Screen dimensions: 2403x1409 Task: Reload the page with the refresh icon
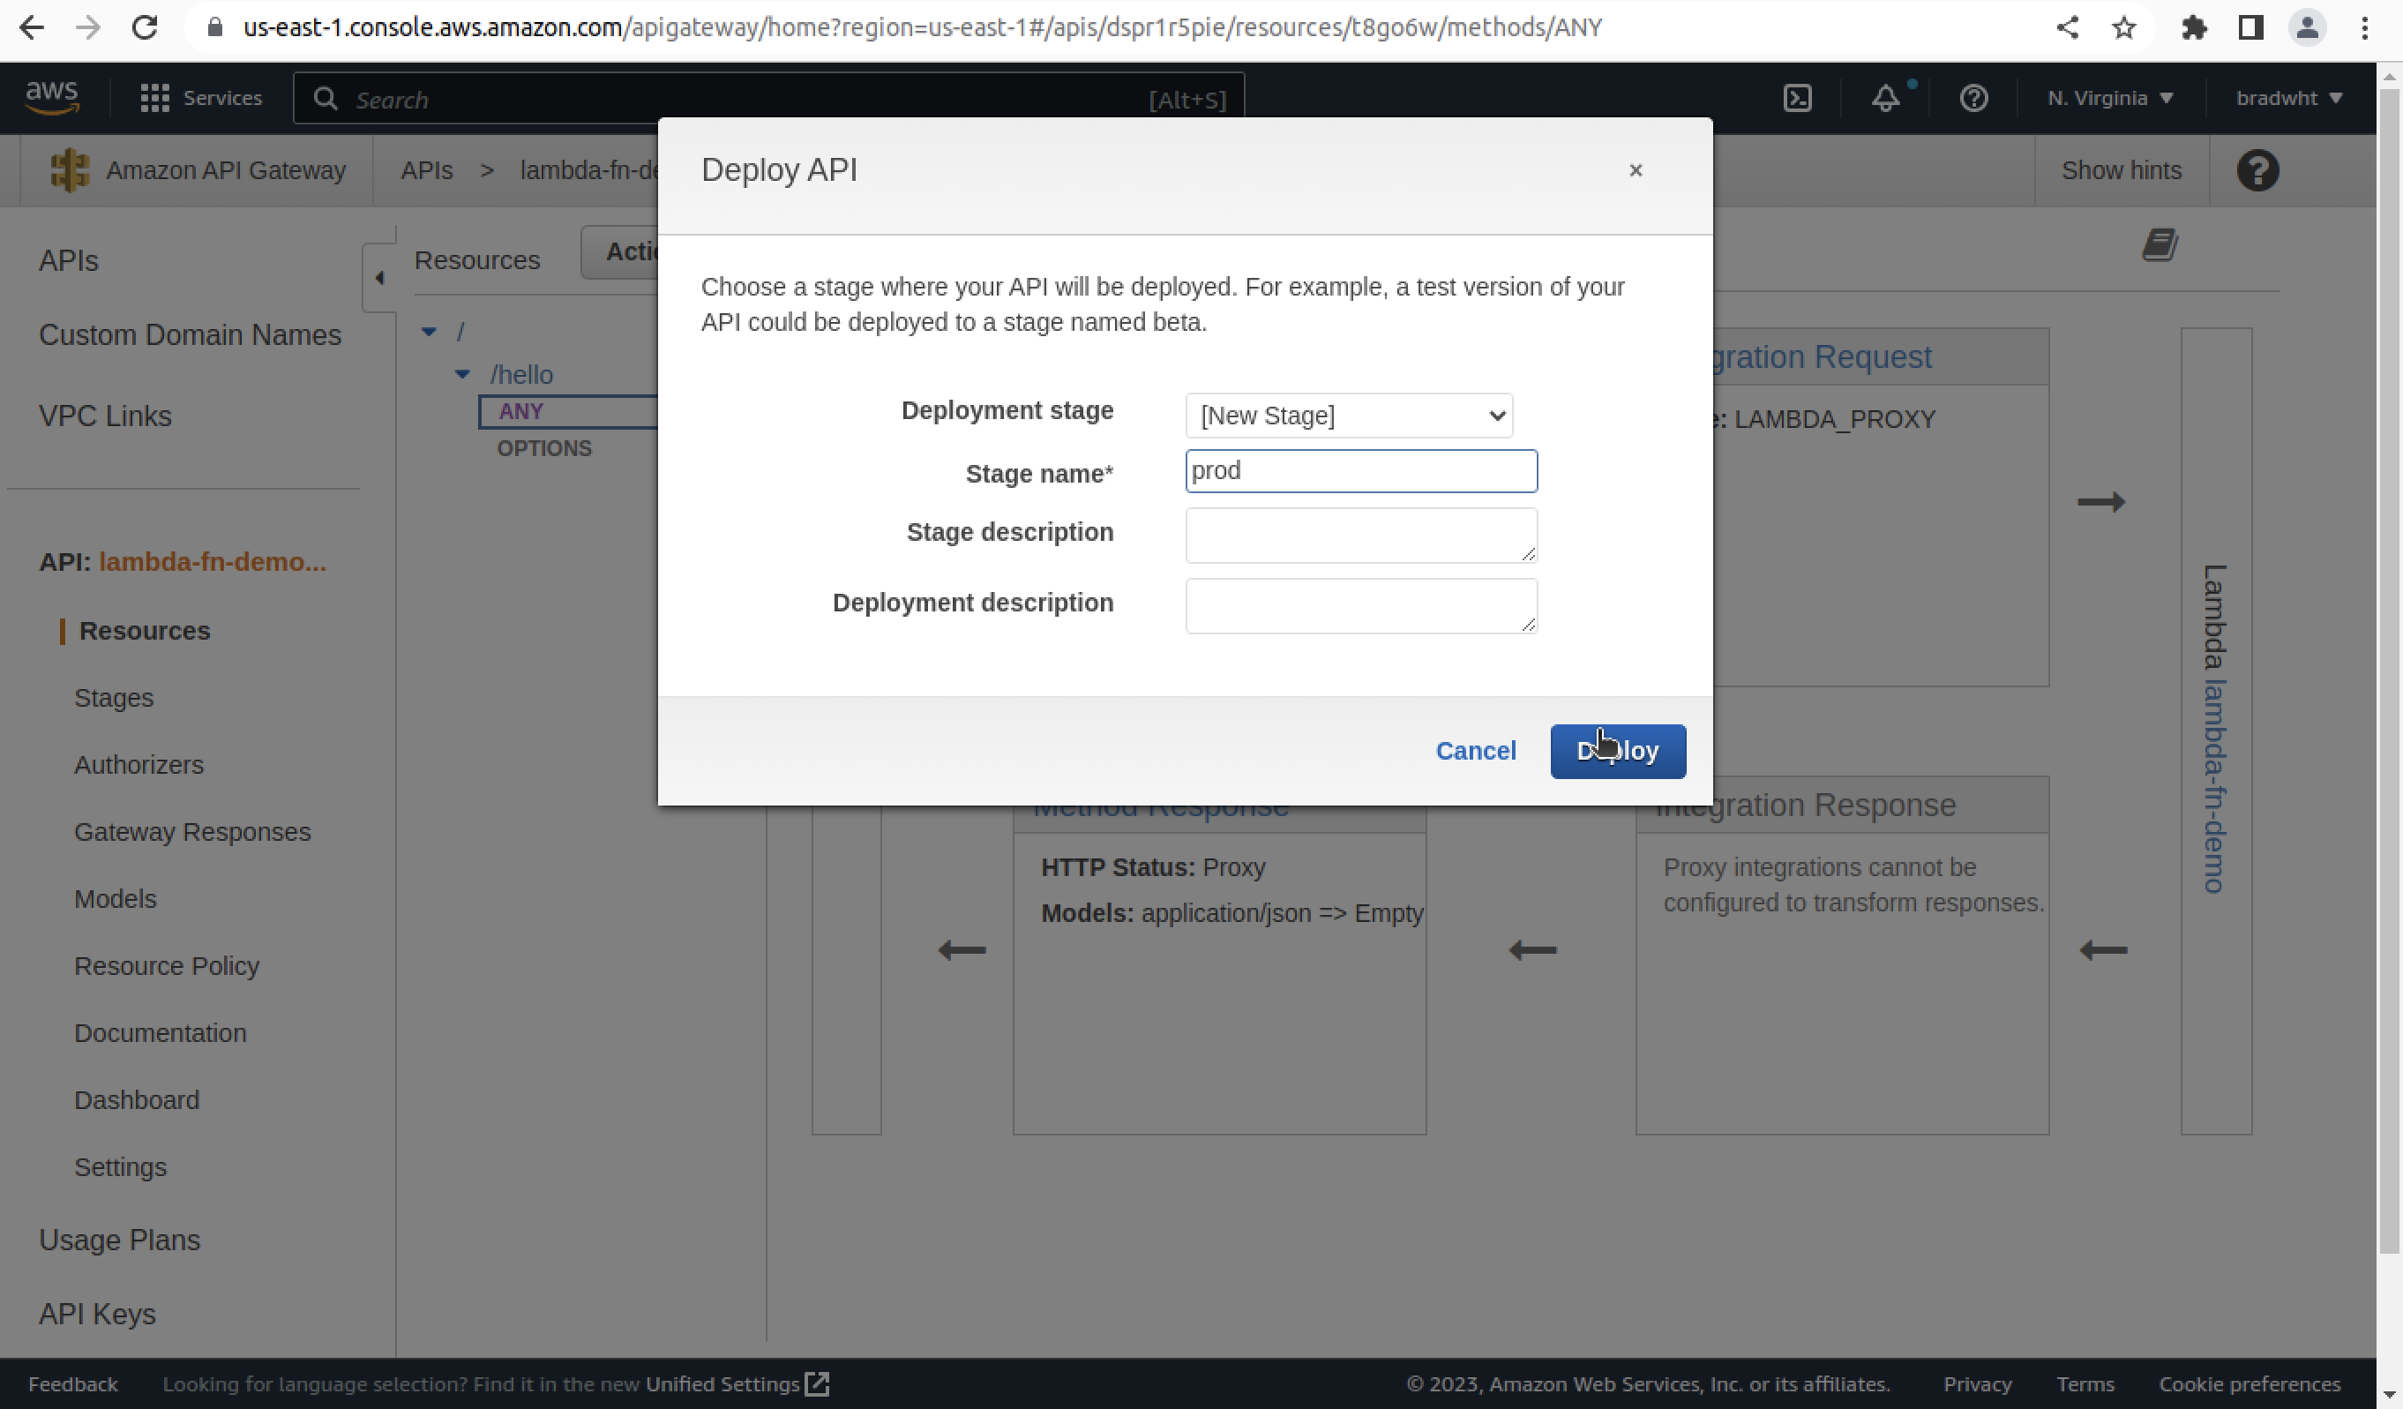tap(145, 27)
